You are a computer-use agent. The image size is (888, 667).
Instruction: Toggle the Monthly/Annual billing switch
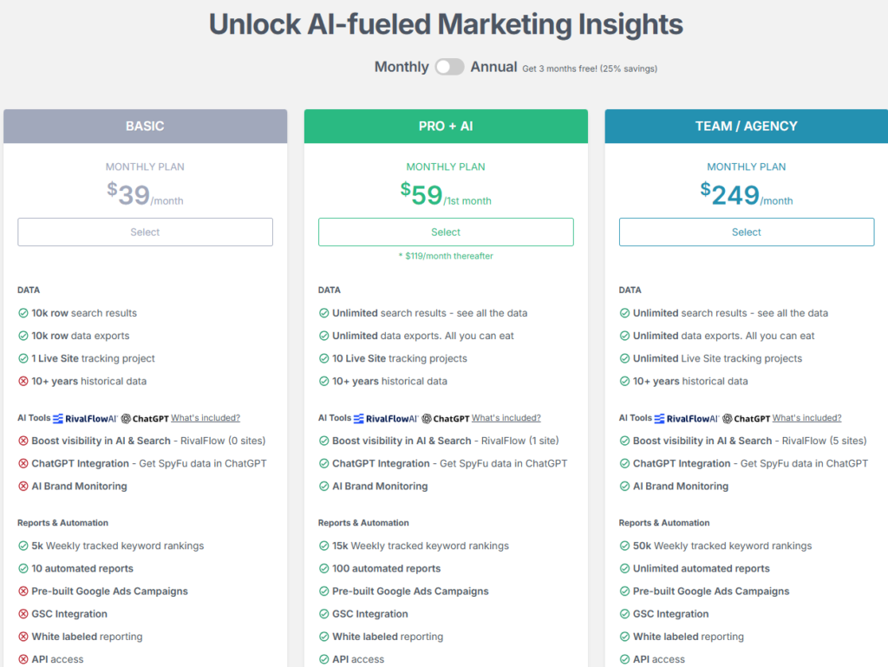coord(450,67)
